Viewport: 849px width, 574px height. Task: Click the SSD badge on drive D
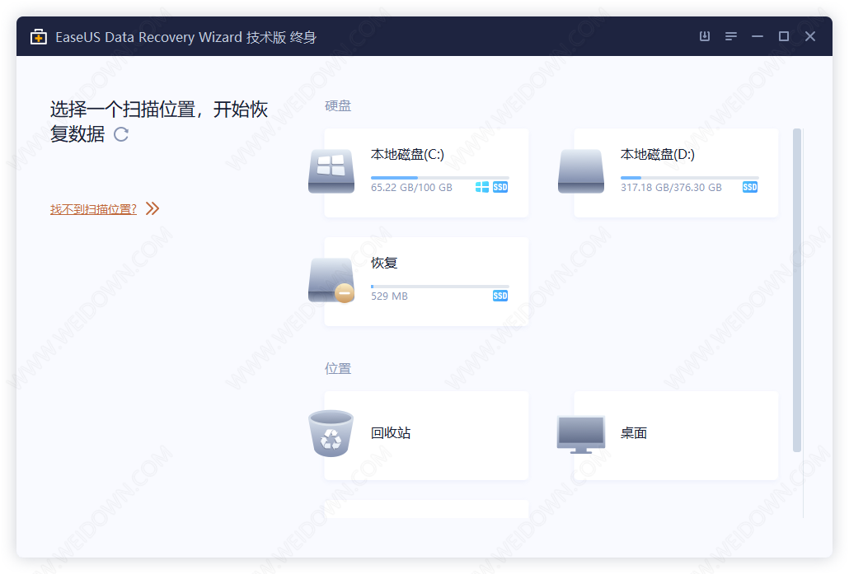750,187
